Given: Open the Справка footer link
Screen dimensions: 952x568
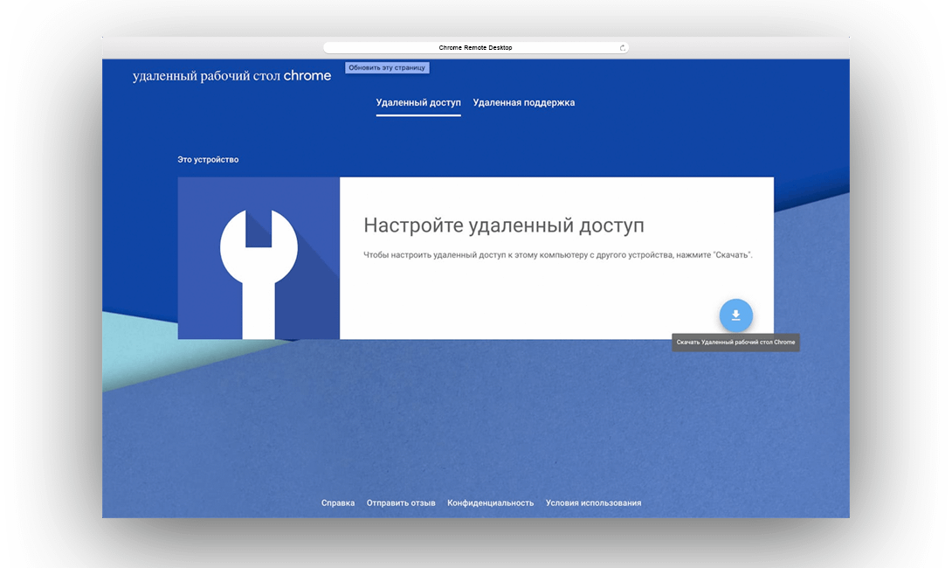Looking at the screenshot, I should click(x=338, y=503).
